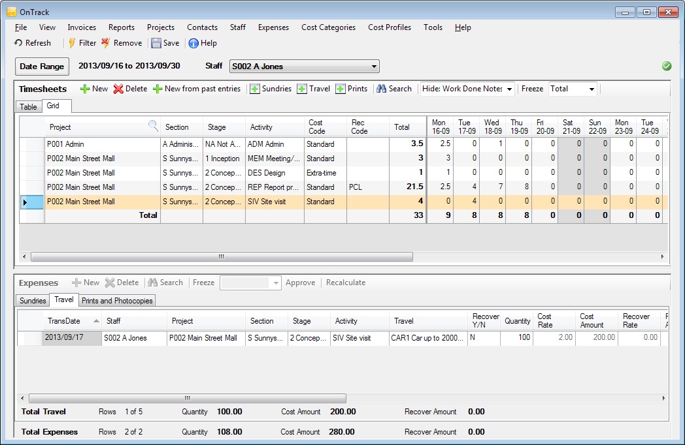Switch to the Table tab

coord(28,106)
